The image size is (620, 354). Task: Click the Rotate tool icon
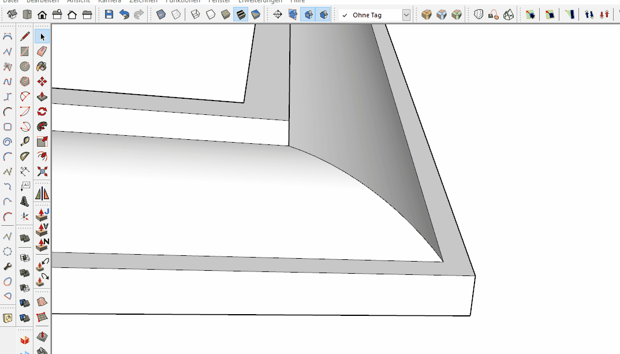tap(42, 111)
